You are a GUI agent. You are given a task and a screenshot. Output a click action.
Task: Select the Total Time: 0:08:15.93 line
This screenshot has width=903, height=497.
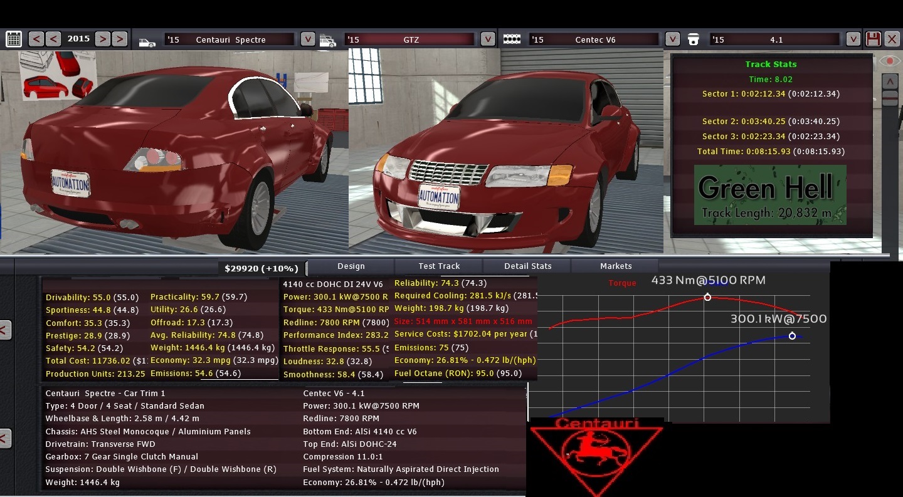(771, 152)
